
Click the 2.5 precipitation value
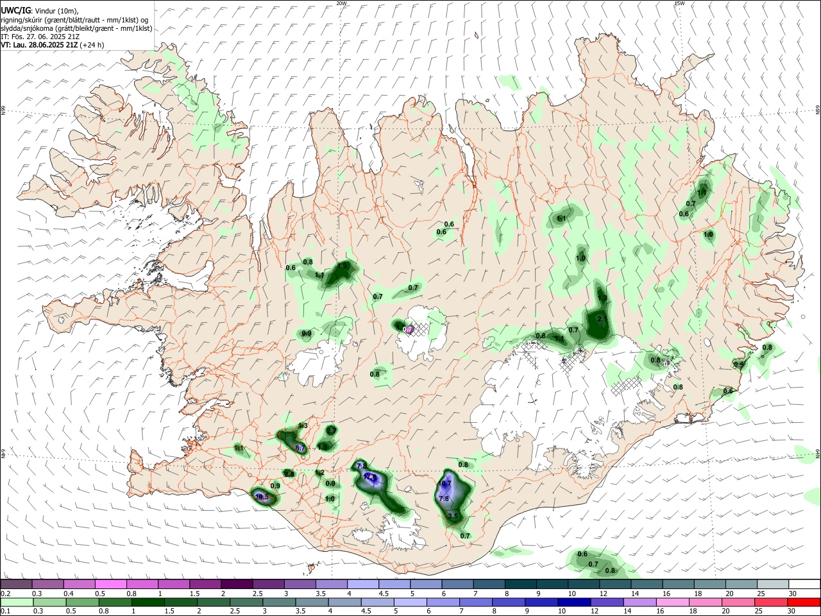(289, 474)
